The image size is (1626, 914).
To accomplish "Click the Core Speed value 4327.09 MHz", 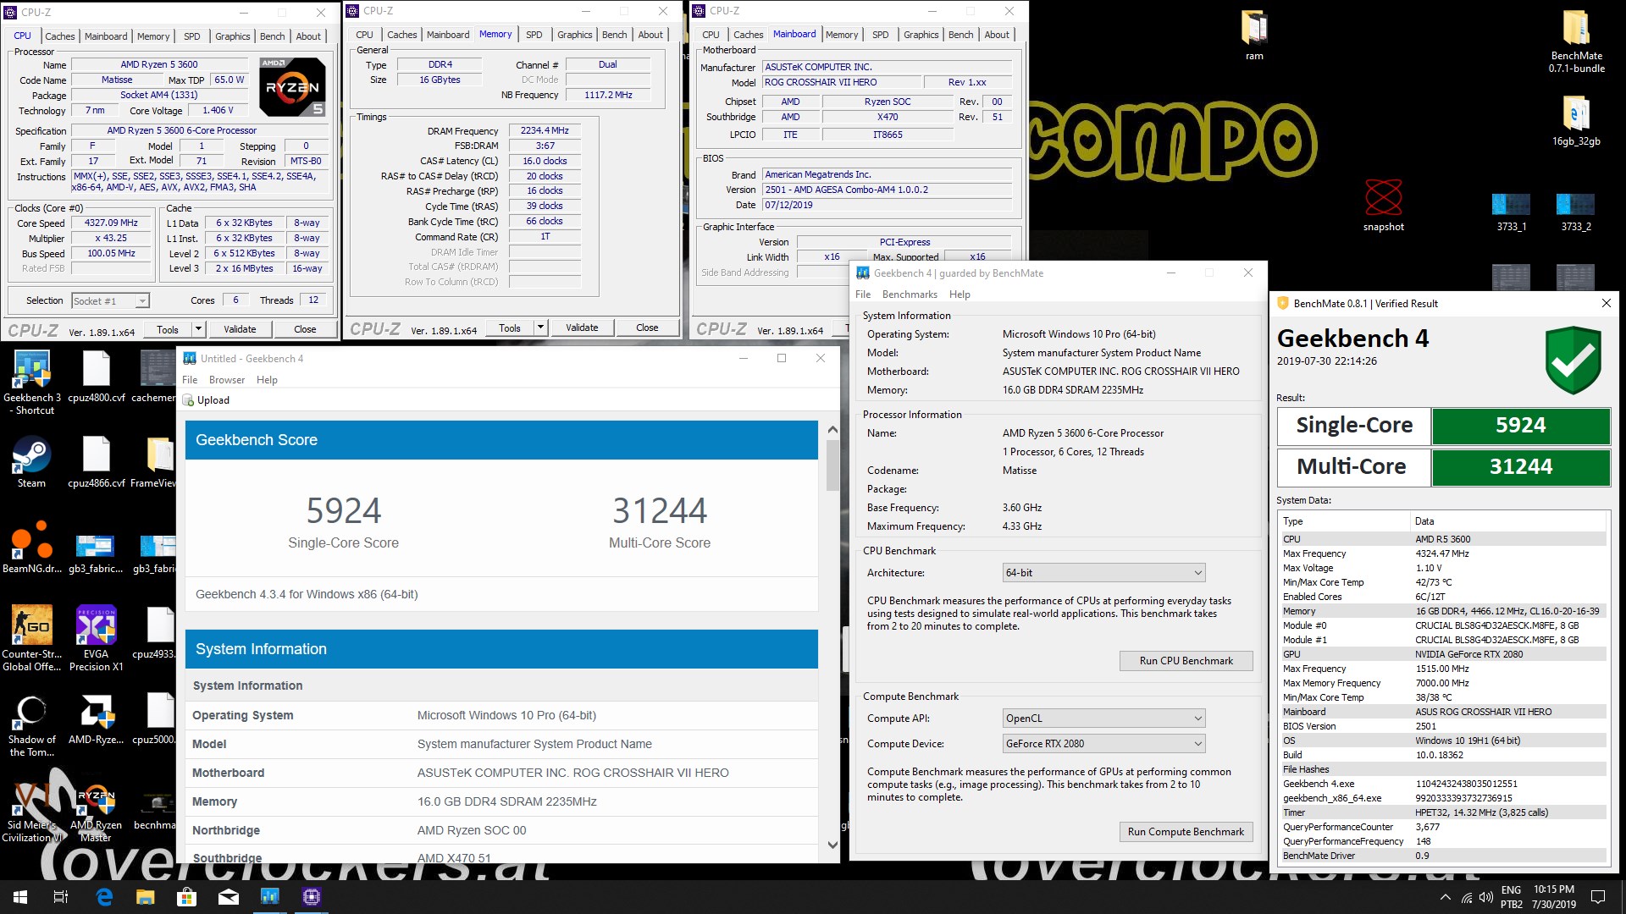I will (x=111, y=223).
